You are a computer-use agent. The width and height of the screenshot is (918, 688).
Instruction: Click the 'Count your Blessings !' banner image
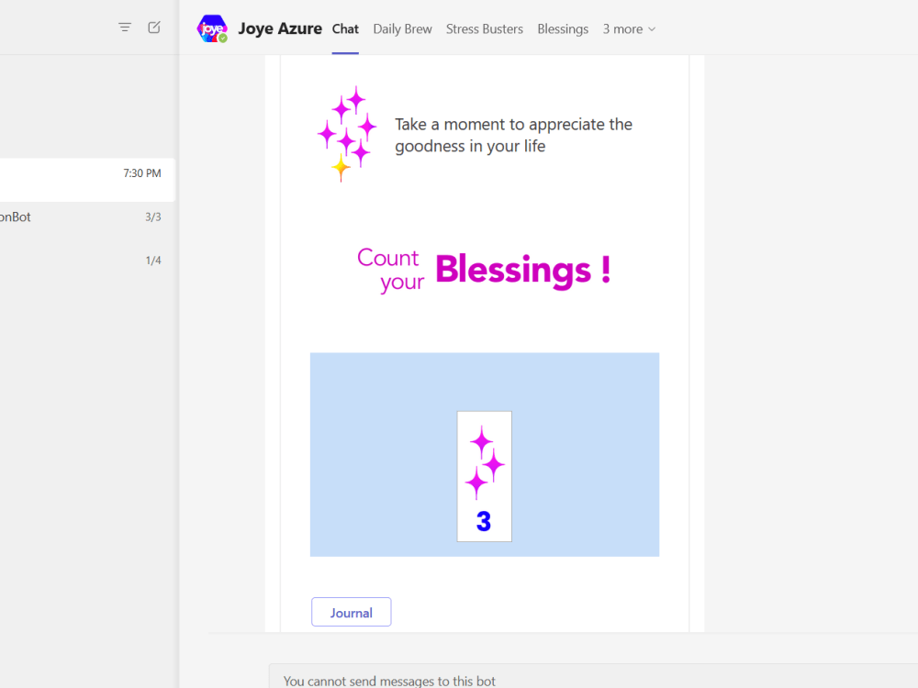(484, 270)
